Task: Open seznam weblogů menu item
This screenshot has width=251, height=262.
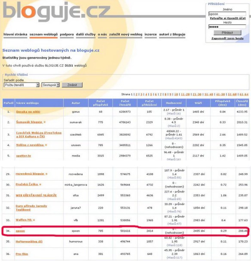Action: (43, 34)
